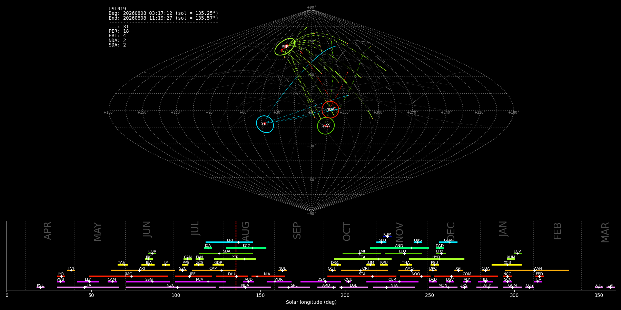
Task: Click the station ID text USL019
Action: (x=117, y=9)
